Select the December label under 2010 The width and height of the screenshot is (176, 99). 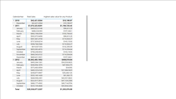click(x=21, y=23)
